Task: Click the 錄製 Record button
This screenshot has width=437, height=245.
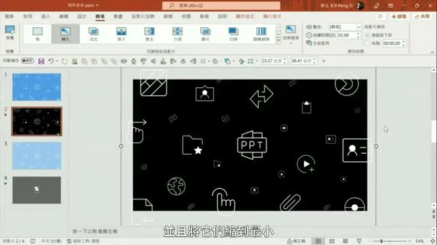Action: click(399, 16)
